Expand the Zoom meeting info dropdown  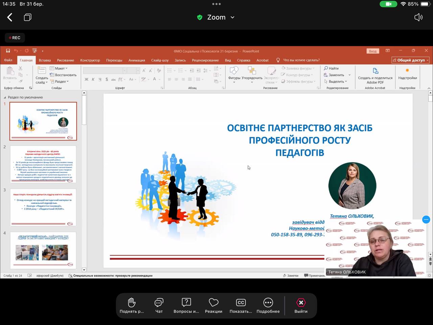tap(232, 17)
